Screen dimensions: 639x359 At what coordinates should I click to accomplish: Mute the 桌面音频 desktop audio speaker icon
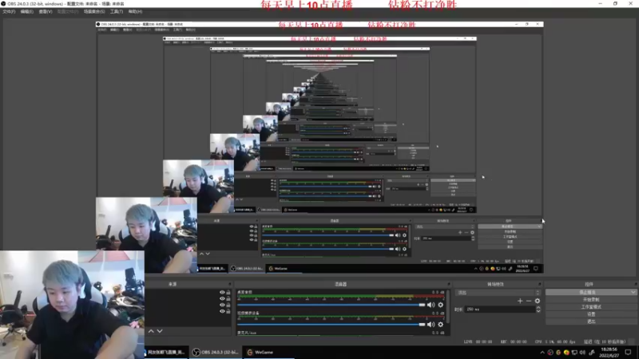(431, 305)
